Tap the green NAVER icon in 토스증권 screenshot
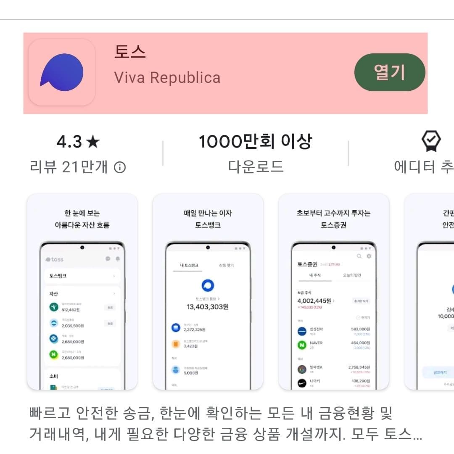 pyautogui.click(x=302, y=345)
